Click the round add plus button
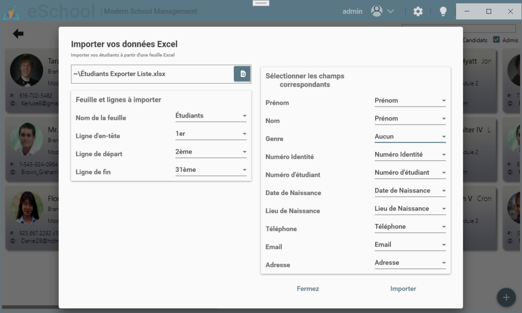This screenshot has width=522, height=313. [x=506, y=297]
